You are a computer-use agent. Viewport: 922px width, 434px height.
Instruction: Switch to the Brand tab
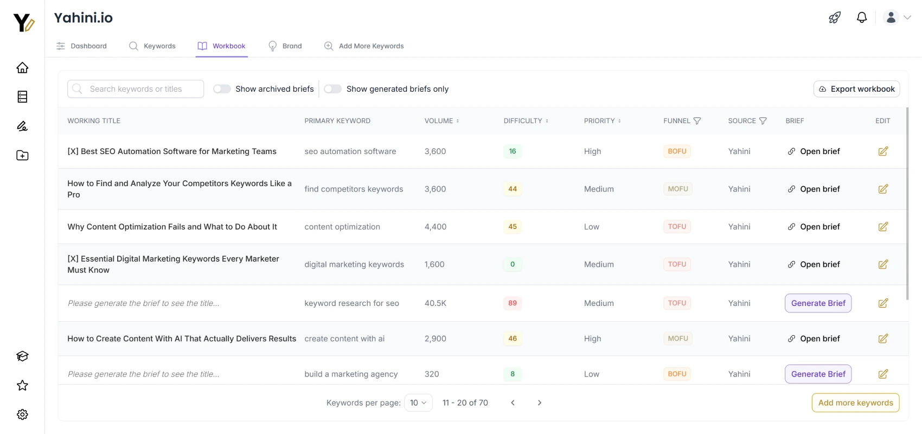coord(285,46)
